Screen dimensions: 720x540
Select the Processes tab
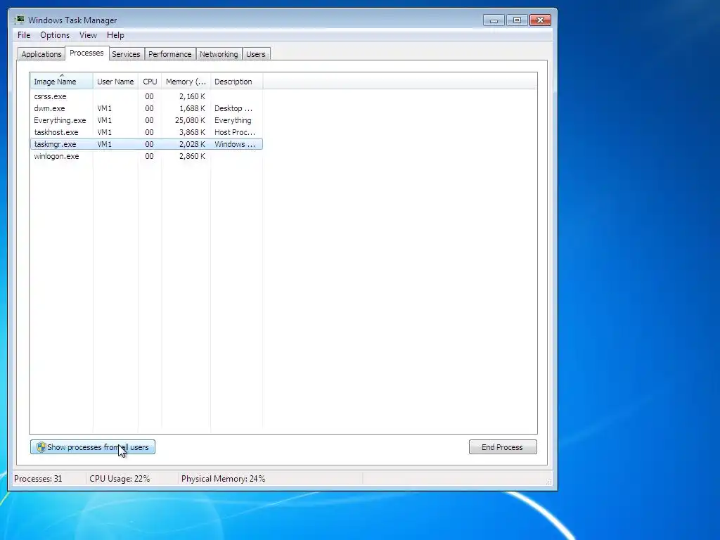coord(86,53)
